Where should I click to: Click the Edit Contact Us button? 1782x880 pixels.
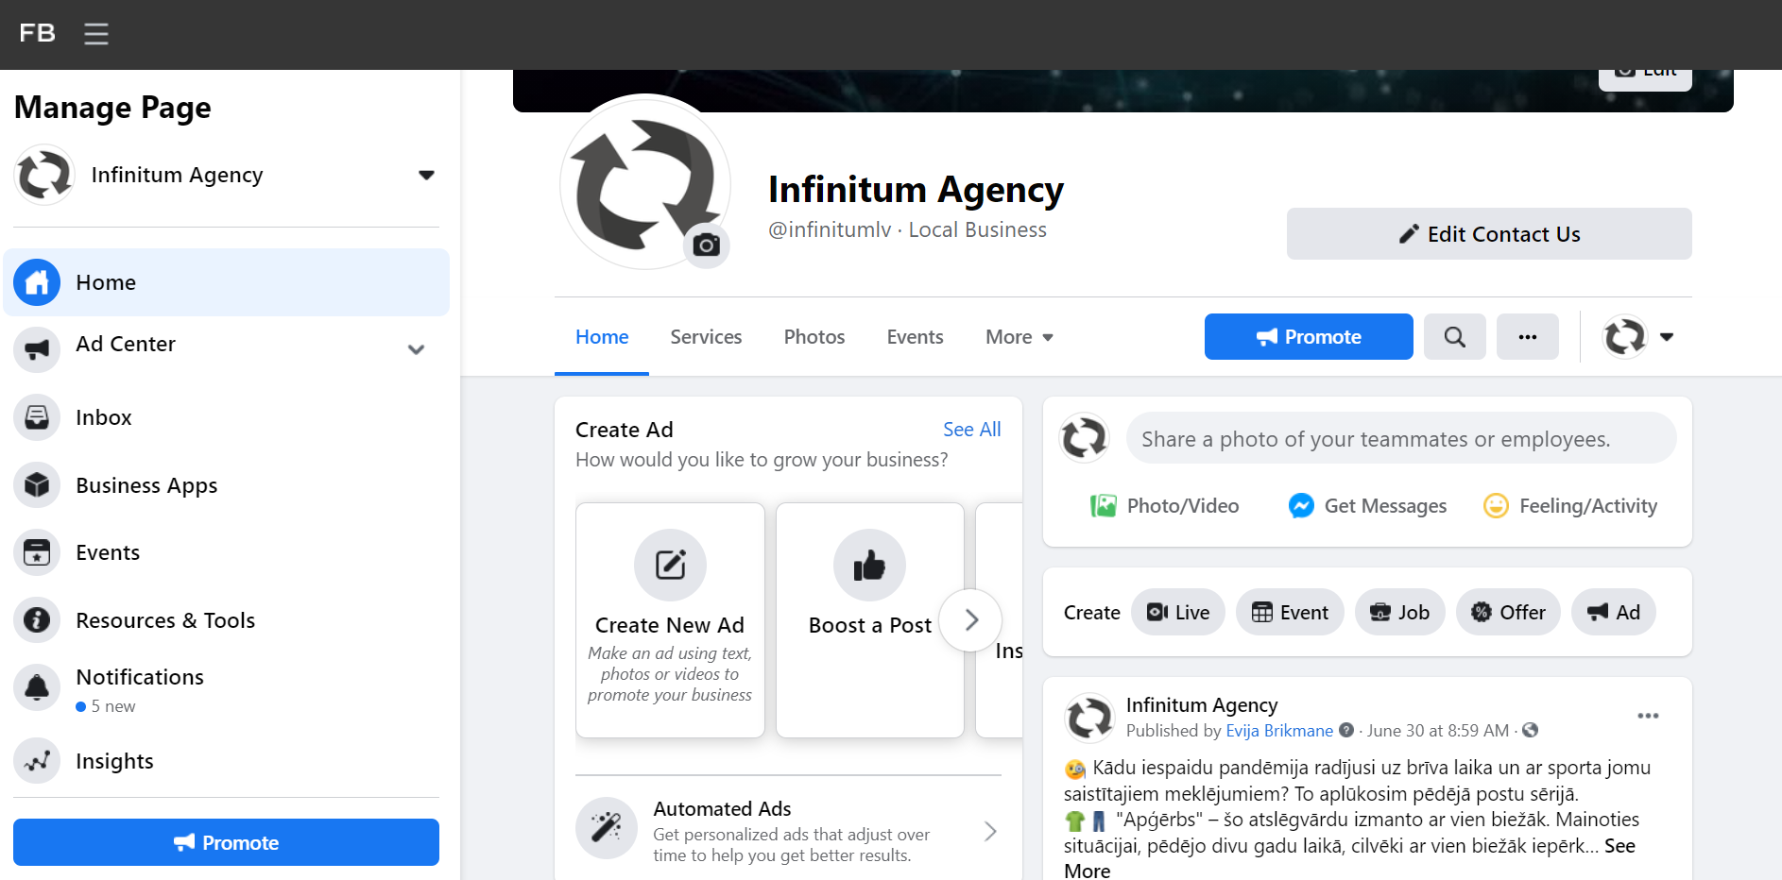[1489, 234]
